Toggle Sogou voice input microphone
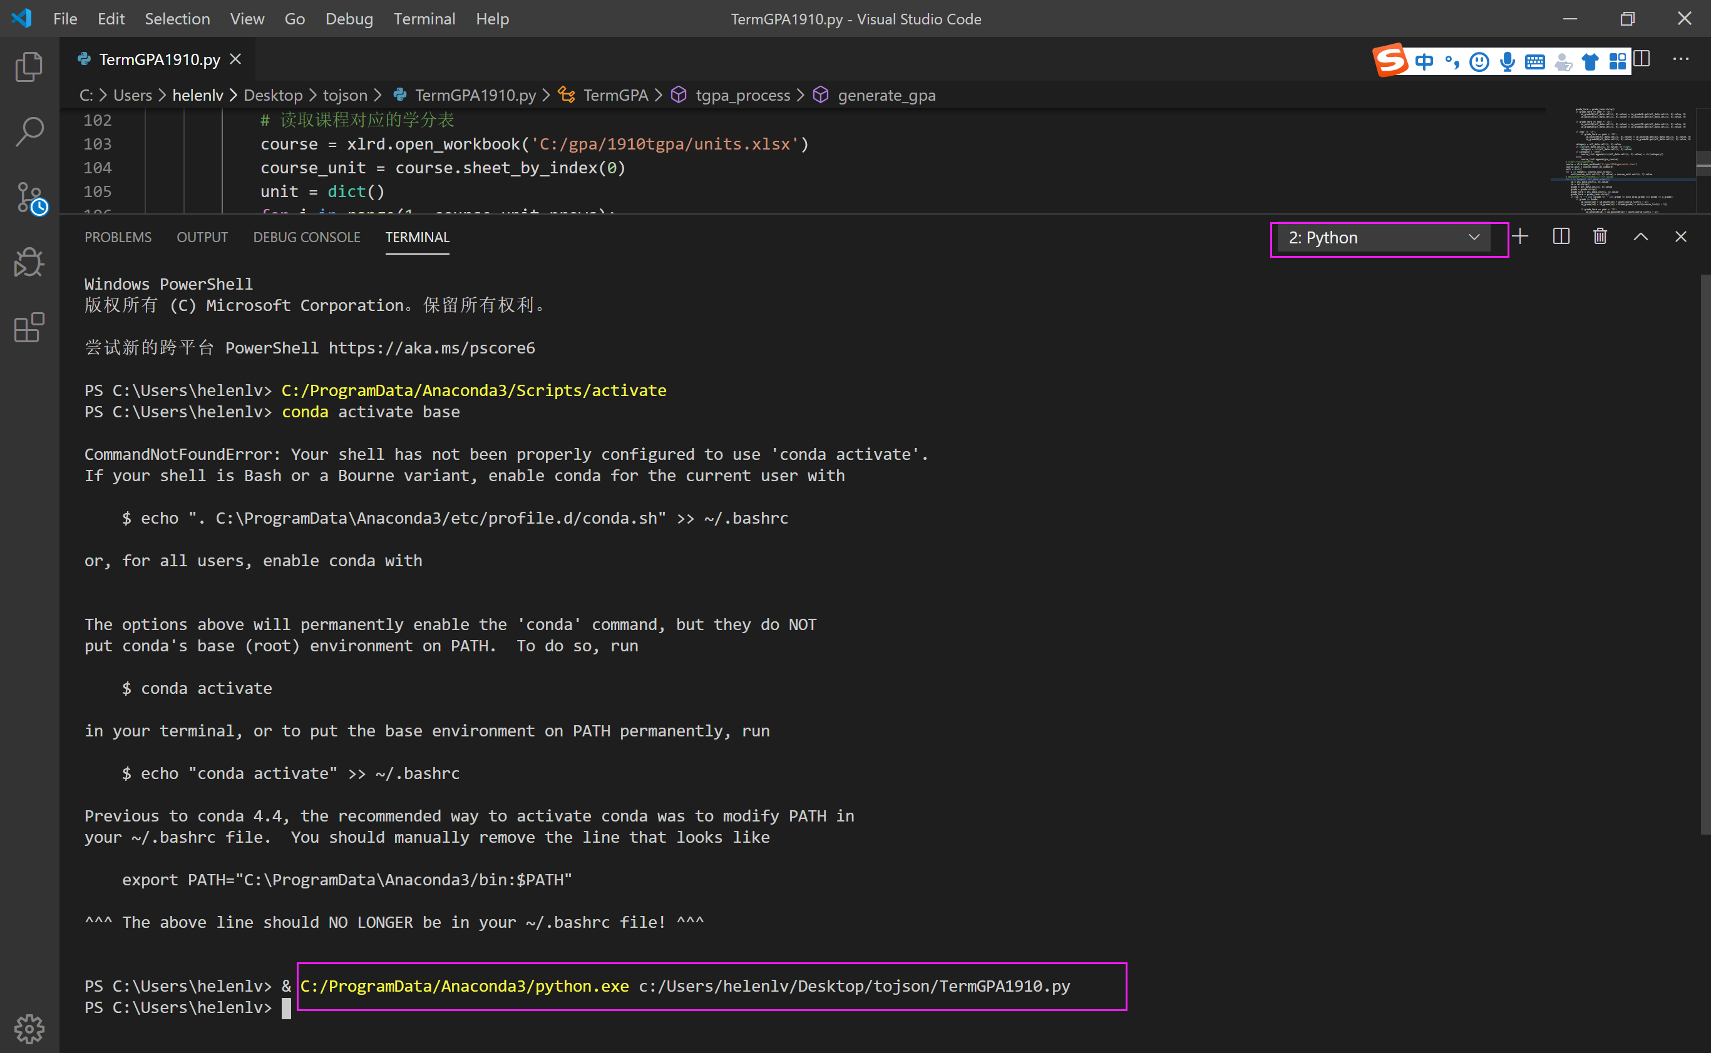The width and height of the screenshot is (1711, 1053). pos(1507,62)
